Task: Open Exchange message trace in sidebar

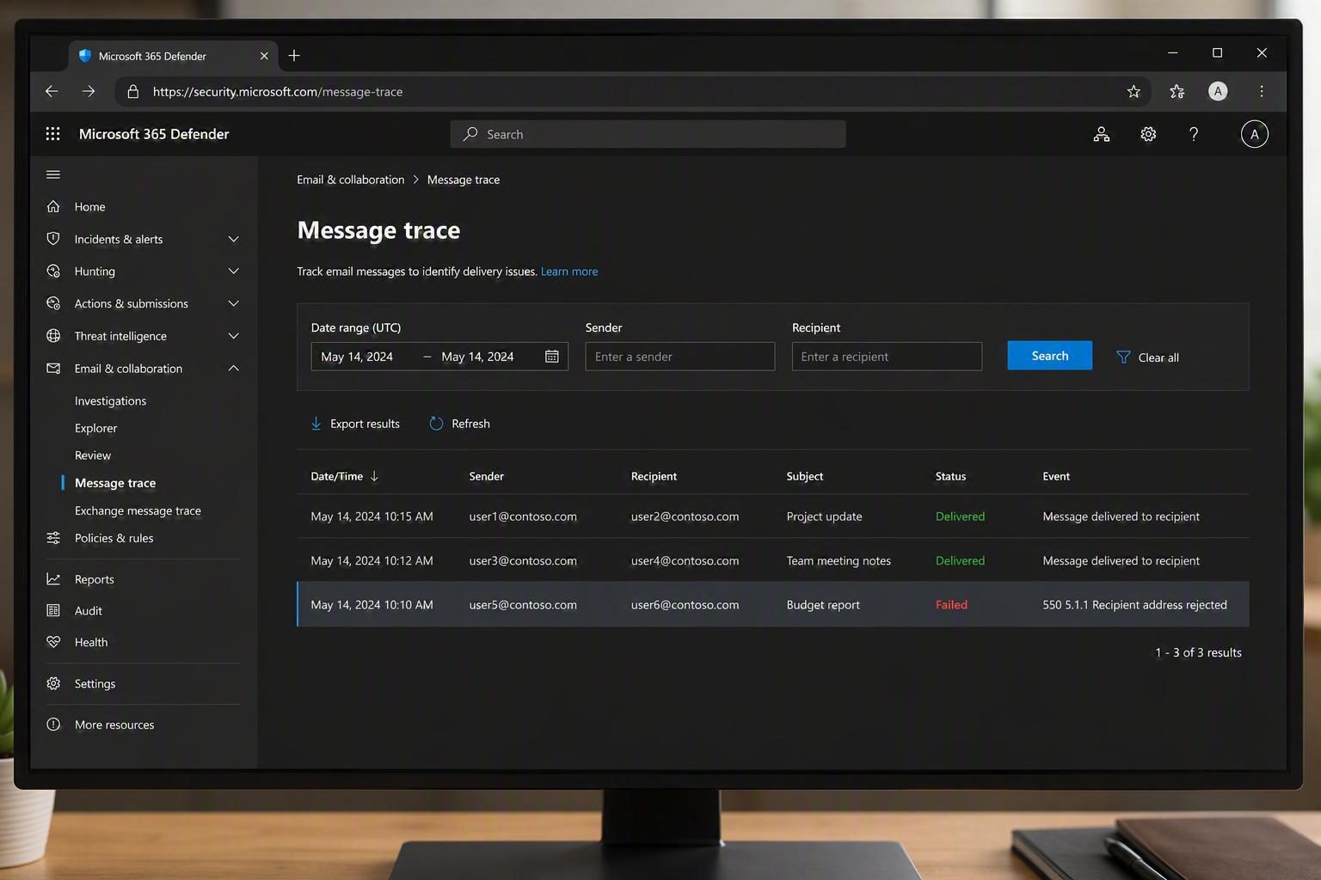Action: pos(138,510)
